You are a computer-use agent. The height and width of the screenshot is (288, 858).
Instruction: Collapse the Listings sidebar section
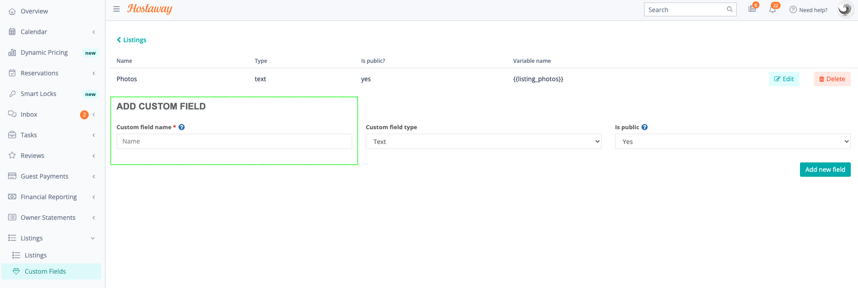52,238
